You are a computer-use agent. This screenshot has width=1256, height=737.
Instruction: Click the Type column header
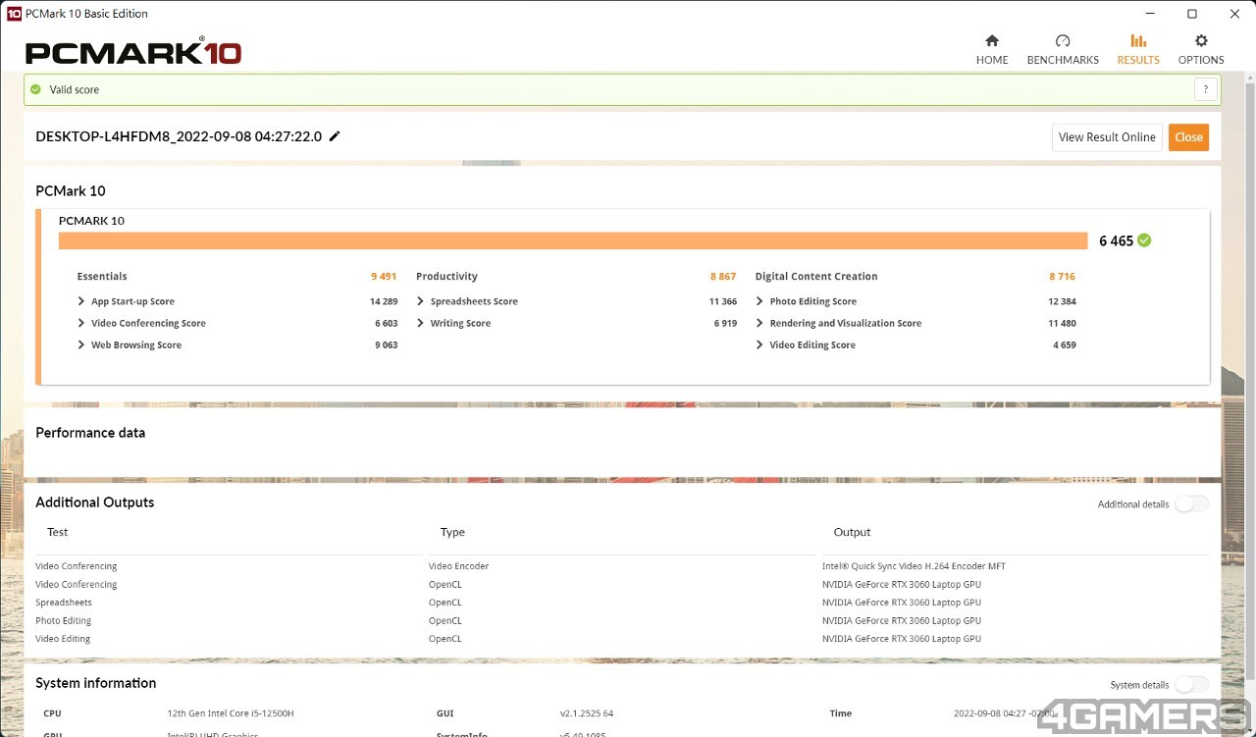pyautogui.click(x=452, y=532)
